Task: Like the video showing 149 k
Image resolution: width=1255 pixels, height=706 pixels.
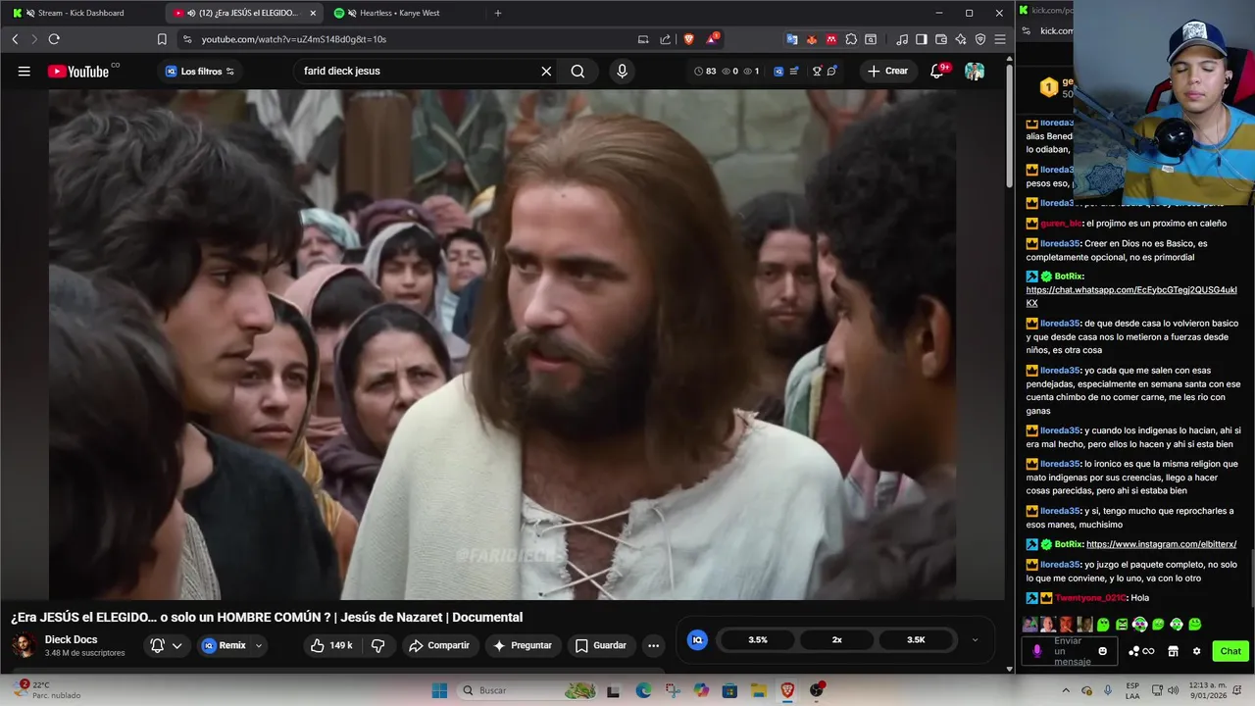Action: pyautogui.click(x=330, y=645)
